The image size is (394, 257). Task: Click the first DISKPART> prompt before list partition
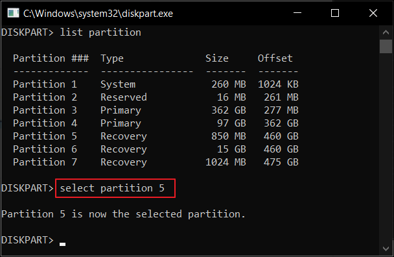coord(27,32)
